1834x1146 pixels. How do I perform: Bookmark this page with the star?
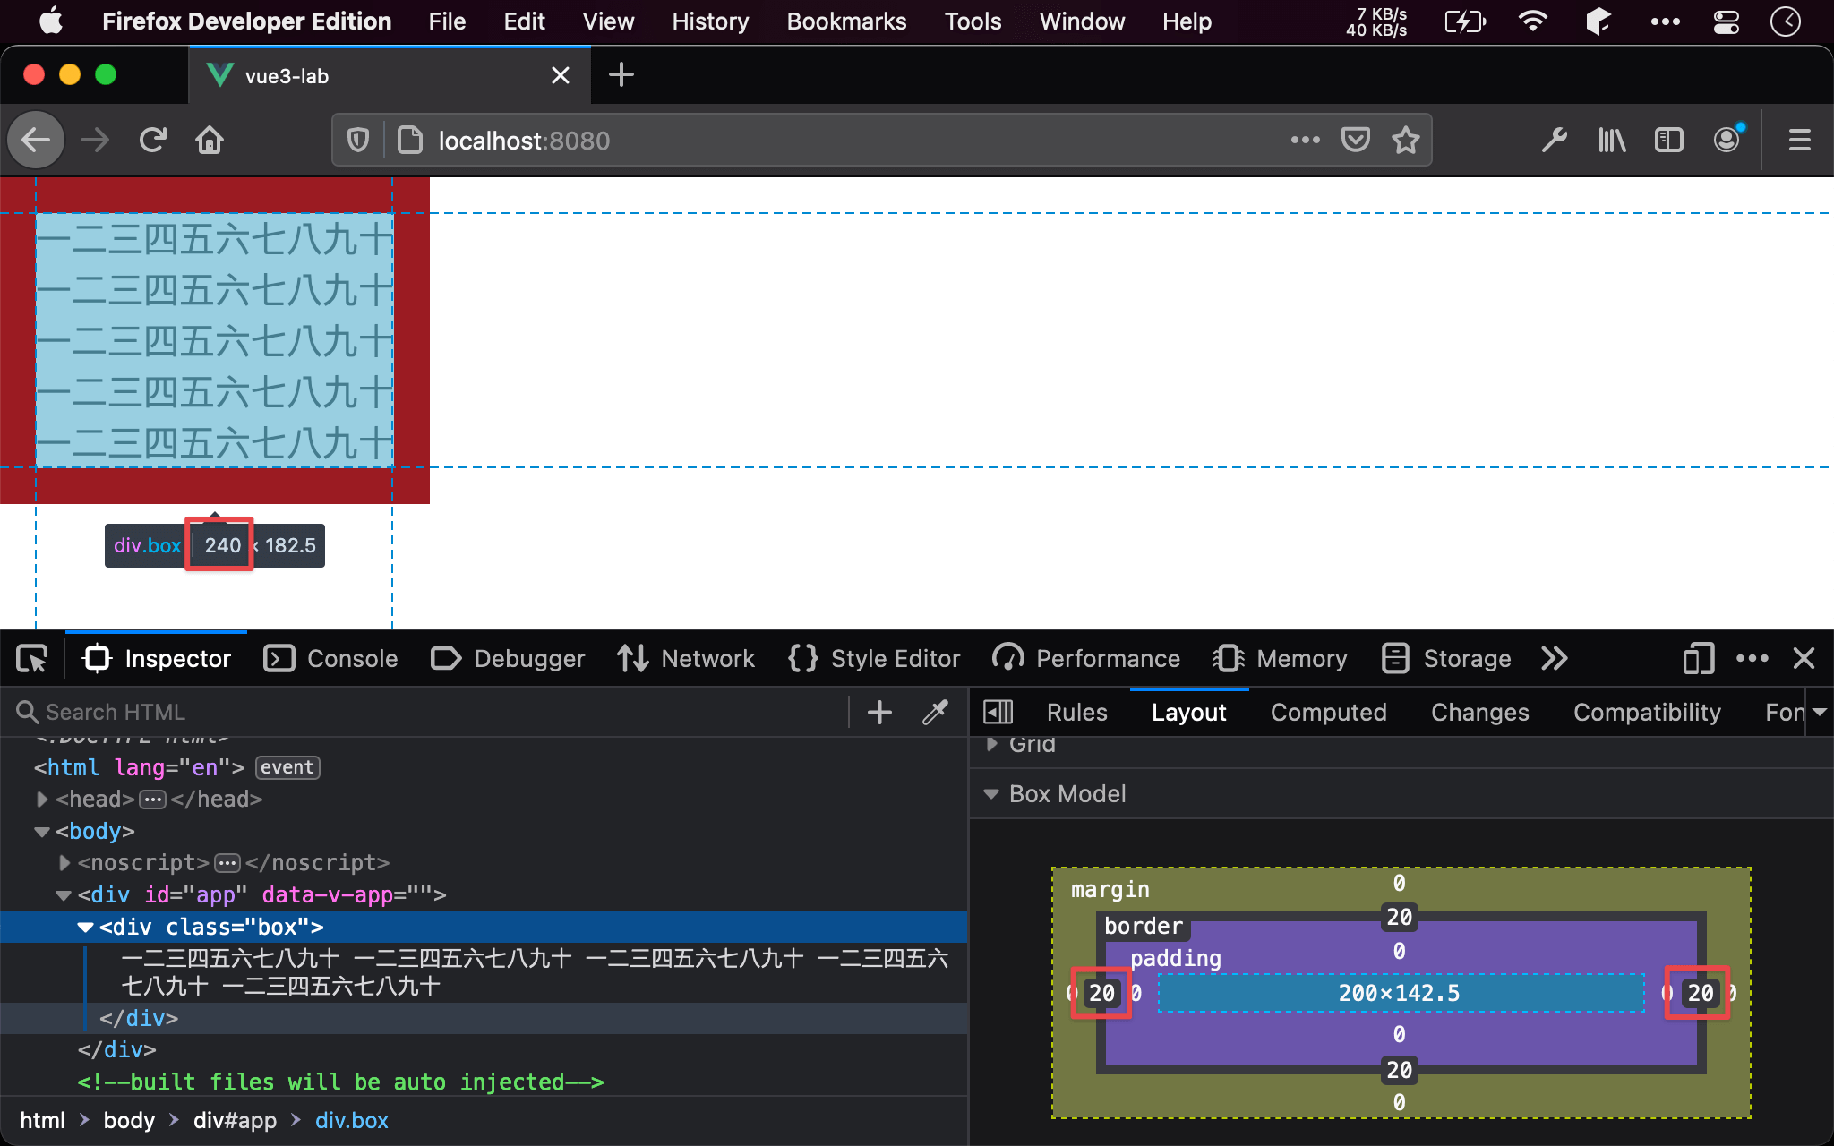pos(1405,140)
